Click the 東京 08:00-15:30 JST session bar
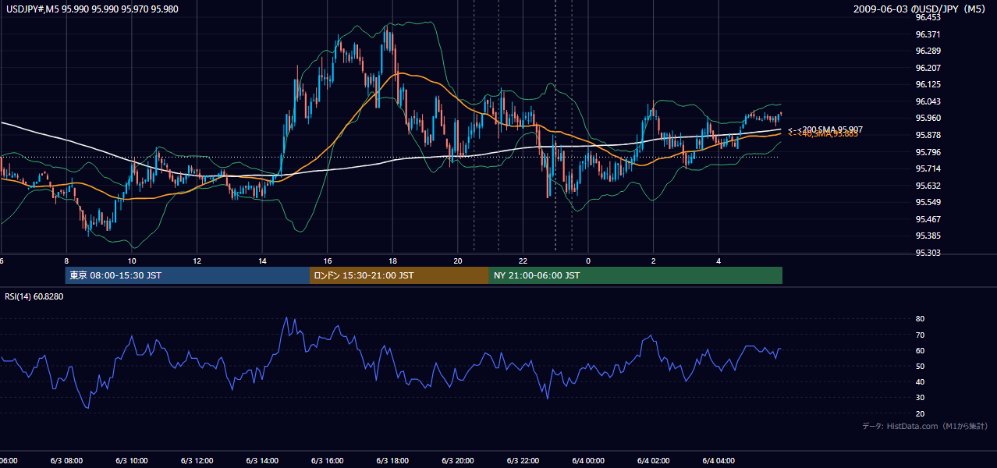 pyautogui.click(x=187, y=275)
